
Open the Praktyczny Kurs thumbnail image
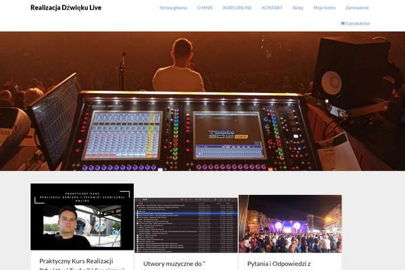click(x=82, y=217)
